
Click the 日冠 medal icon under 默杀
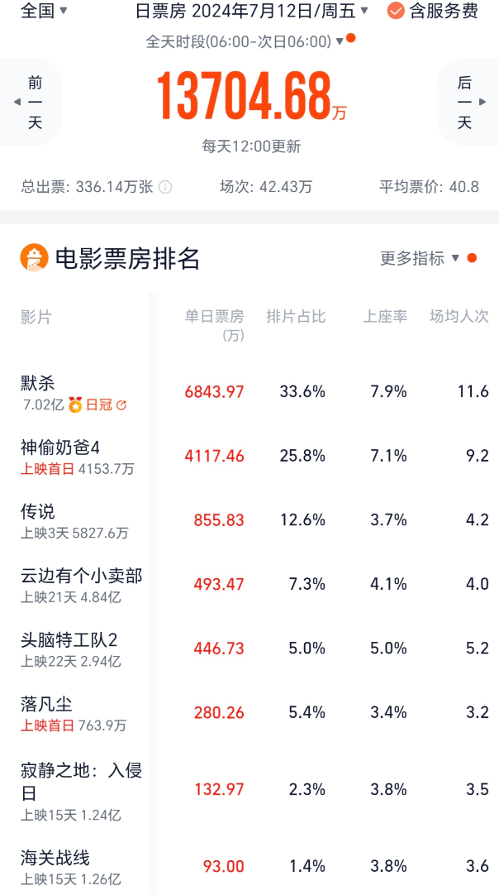point(76,405)
